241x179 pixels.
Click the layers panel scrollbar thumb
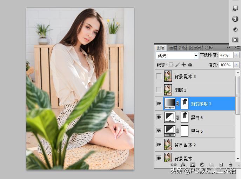pos(238,95)
